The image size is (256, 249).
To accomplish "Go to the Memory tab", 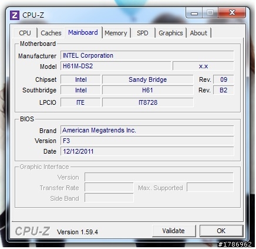I will tap(116, 33).
